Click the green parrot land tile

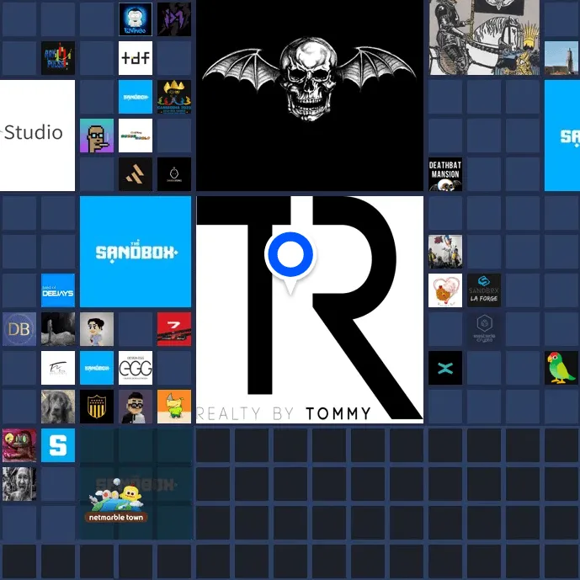(561, 368)
